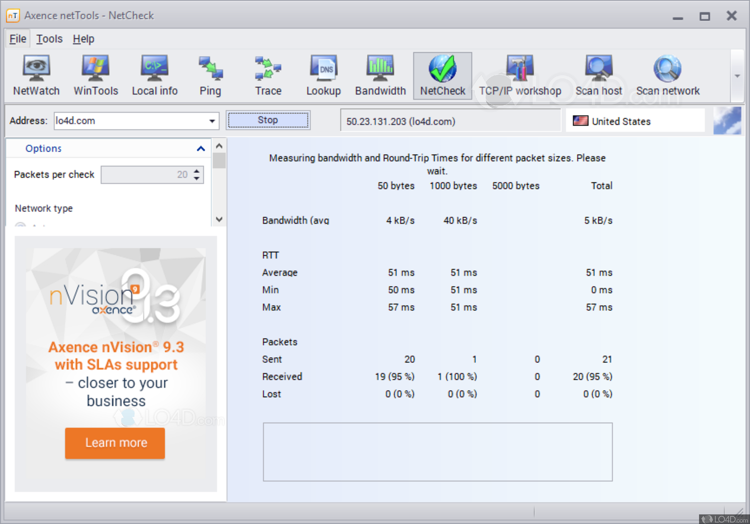Open the Local info tool
This screenshot has height=524, width=750.
tap(155, 75)
